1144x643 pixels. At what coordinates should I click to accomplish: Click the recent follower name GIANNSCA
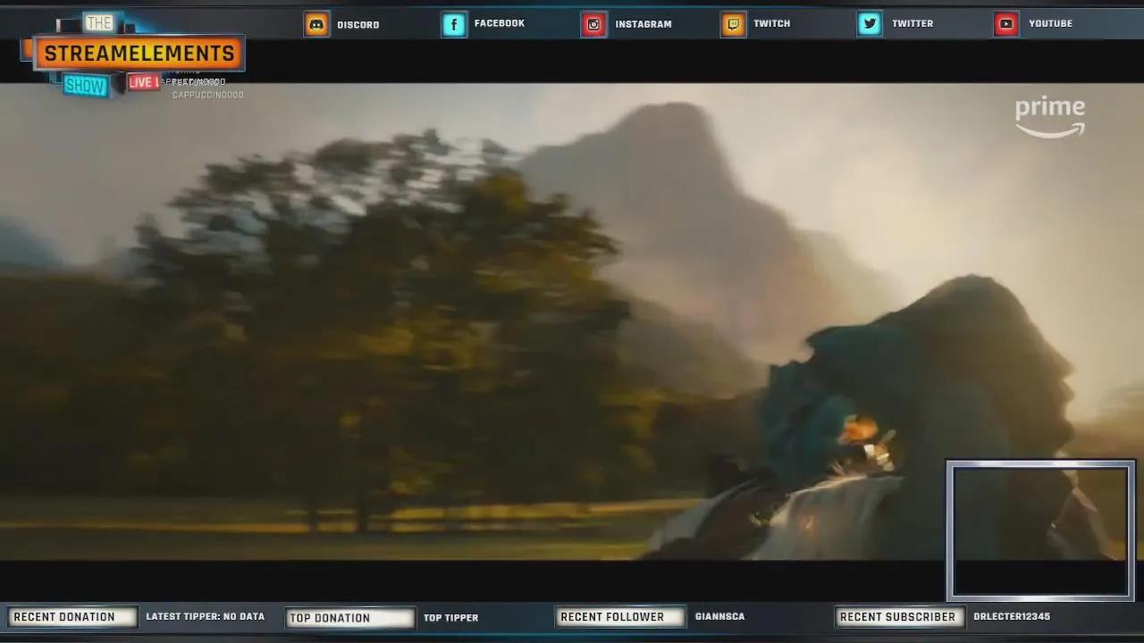pos(720,617)
